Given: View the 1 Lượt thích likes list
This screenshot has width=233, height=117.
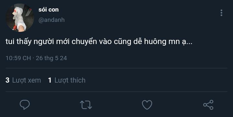Looking at the screenshot, I should pyautogui.click(x=67, y=80).
